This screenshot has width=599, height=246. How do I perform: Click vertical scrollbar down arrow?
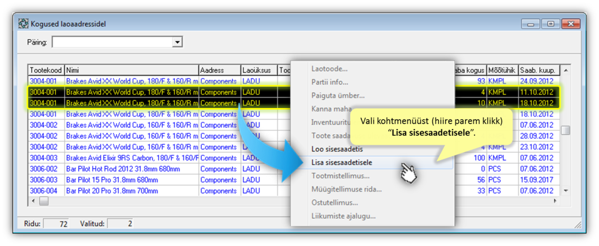click(x=566, y=190)
